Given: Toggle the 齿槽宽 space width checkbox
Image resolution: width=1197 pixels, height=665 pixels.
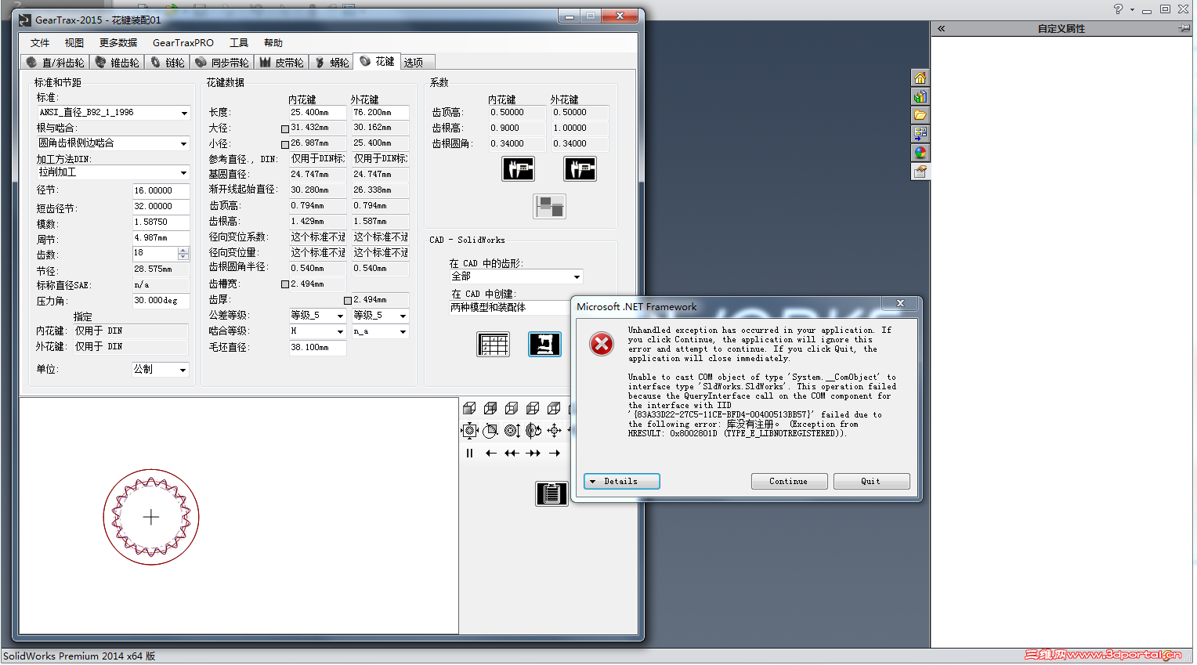Looking at the screenshot, I should point(285,284).
